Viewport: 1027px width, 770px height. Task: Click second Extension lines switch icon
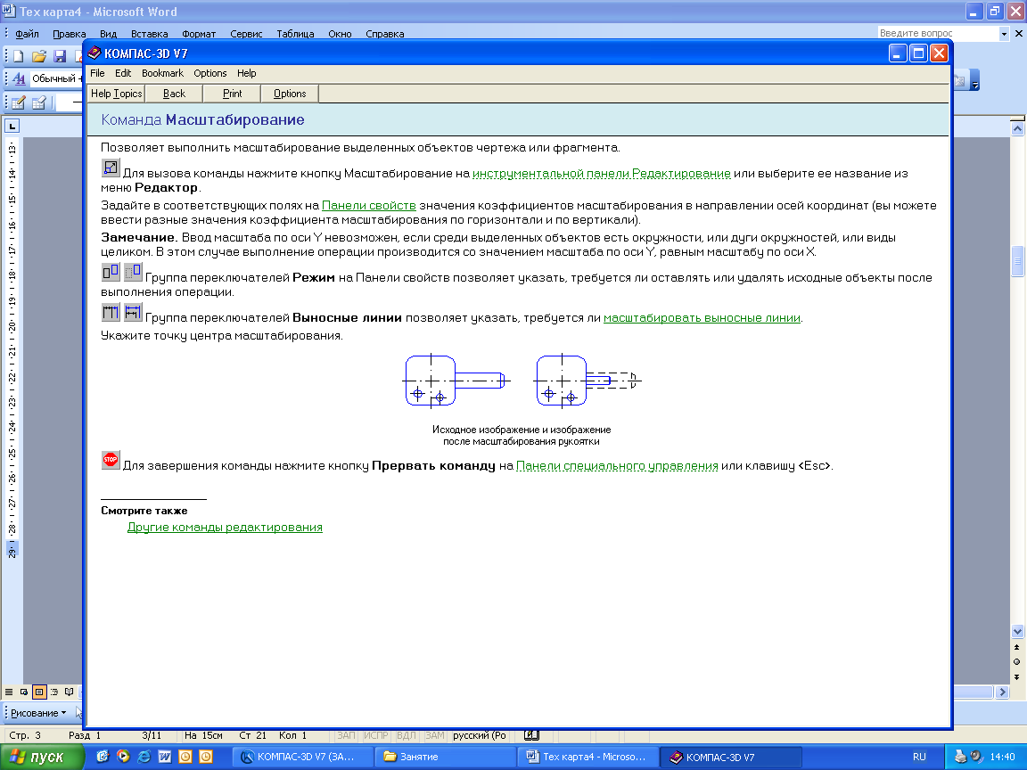133,312
